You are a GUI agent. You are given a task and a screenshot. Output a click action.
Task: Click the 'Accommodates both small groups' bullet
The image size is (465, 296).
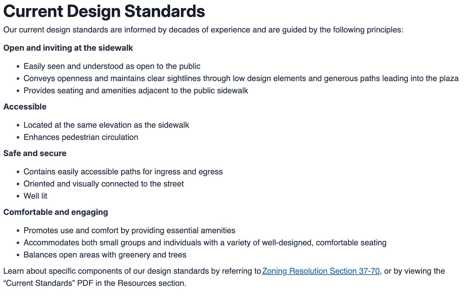pyautogui.click(x=205, y=243)
